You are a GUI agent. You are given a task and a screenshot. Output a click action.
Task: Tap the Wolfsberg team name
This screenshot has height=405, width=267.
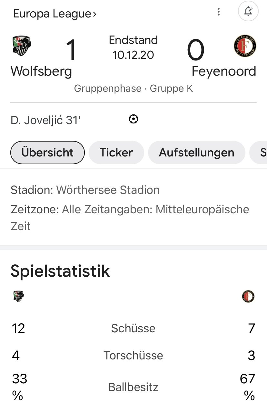(41, 71)
